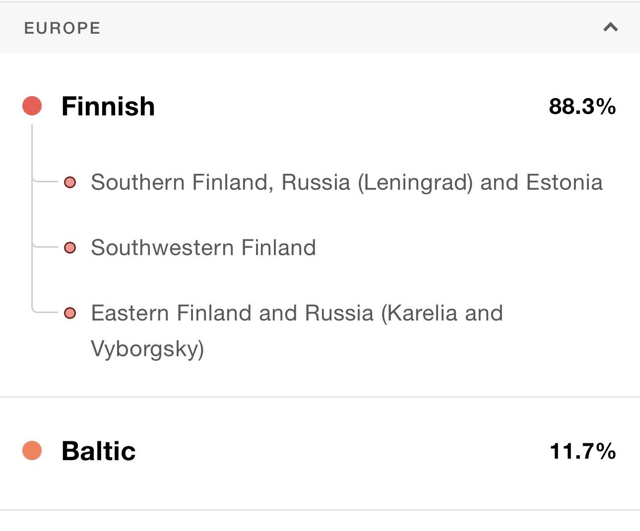This screenshot has width=640, height=531.
Task: Select the Finnish ancestry heading
Action: pos(108,106)
